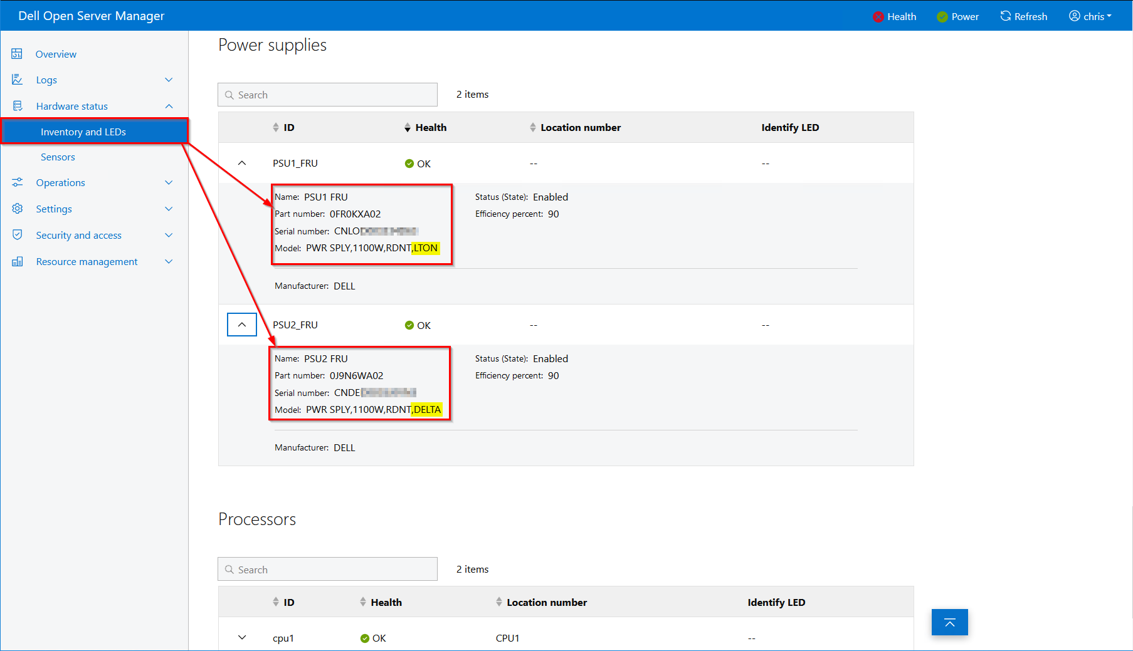
Task: Click inside the Processors search field
Action: (x=327, y=569)
